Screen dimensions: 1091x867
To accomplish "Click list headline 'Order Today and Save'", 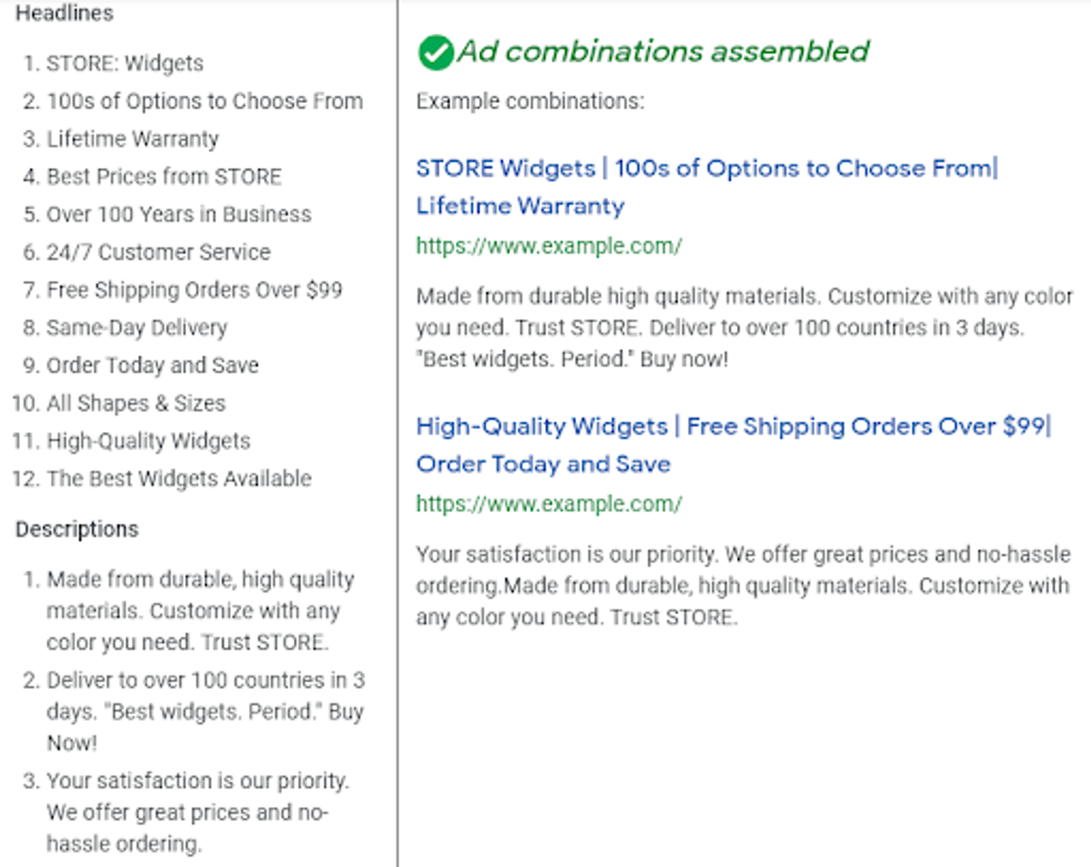I will point(152,366).
